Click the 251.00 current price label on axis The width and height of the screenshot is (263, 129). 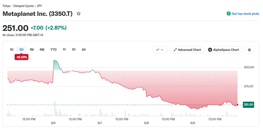coord(248,105)
